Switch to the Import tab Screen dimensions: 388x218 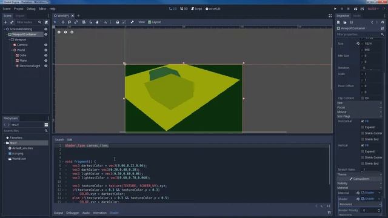pyautogui.click(x=20, y=16)
